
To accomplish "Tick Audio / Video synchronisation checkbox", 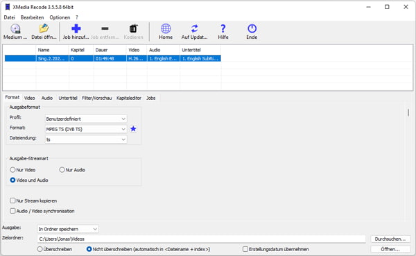I will [12, 211].
